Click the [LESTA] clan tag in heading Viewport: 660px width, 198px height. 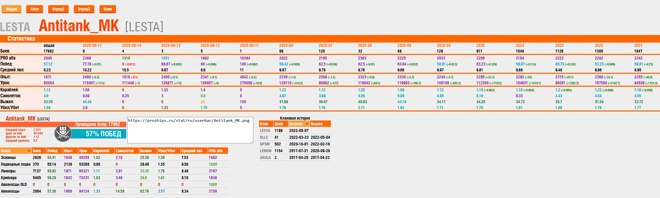tap(144, 27)
